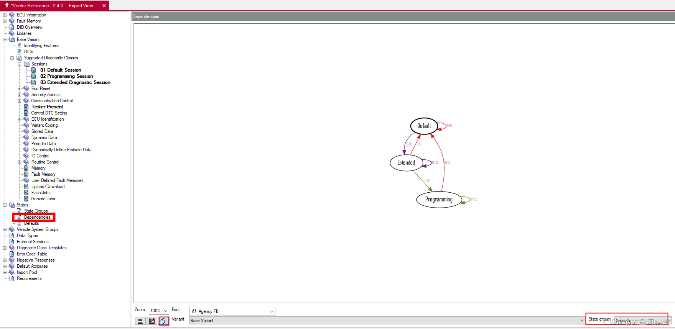Expand the Routine Control node
This screenshot has width=675, height=329.
point(20,162)
